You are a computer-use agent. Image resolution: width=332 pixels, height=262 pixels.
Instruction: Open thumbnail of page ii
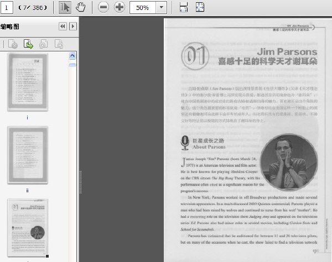28,155
